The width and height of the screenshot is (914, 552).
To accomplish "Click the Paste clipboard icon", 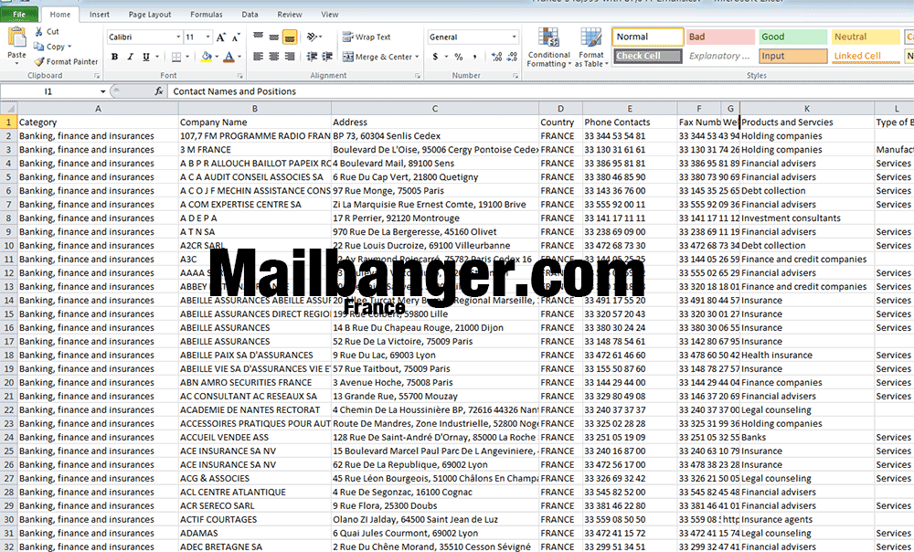I will (16, 37).
